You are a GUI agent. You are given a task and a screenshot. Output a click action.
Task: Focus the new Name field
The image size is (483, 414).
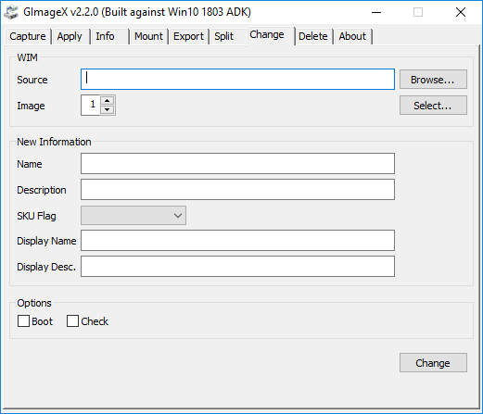(237, 164)
